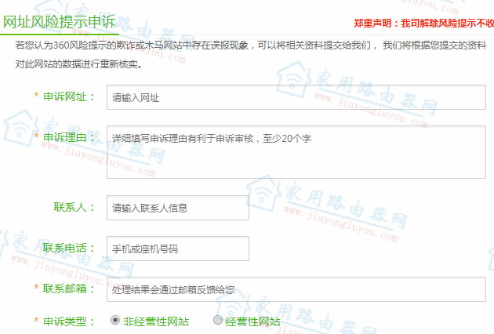Click the 非经营性网站 option label text
The width and height of the screenshot is (494, 334).
(155, 321)
